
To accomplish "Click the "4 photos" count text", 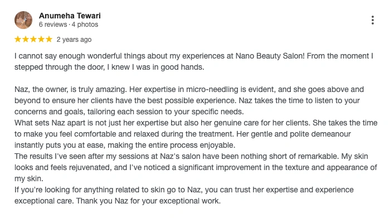I will coord(85,25).
